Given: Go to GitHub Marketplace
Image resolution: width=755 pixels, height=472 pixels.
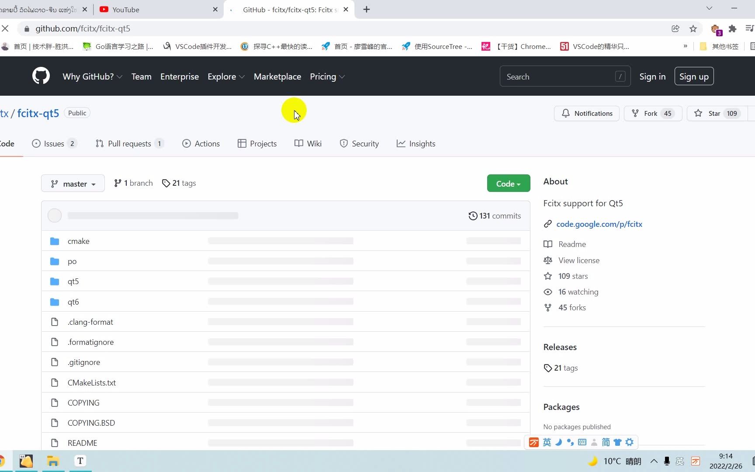Looking at the screenshot, I should point(277,76).
